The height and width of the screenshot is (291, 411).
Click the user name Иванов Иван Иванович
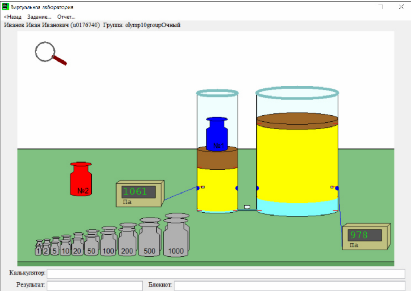(x=36, y=25)
